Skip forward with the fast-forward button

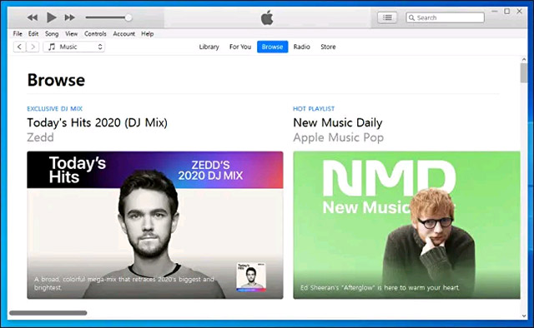click(70, 17)
